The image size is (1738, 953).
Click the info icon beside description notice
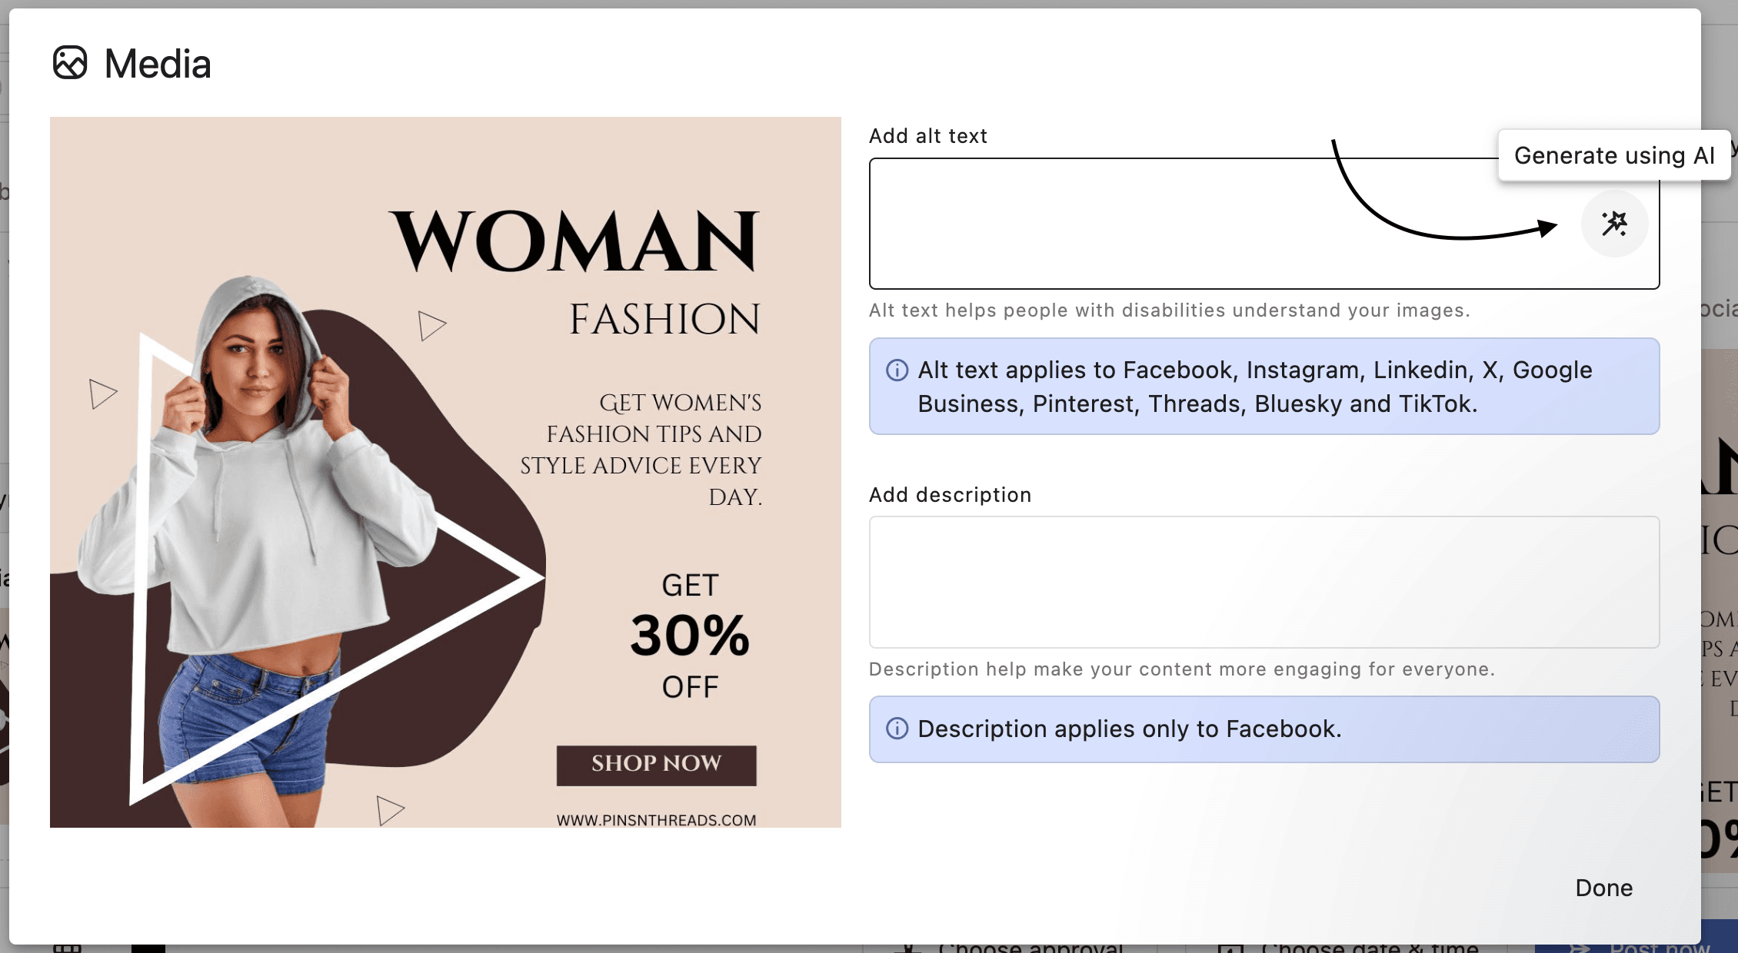point(897,729)
